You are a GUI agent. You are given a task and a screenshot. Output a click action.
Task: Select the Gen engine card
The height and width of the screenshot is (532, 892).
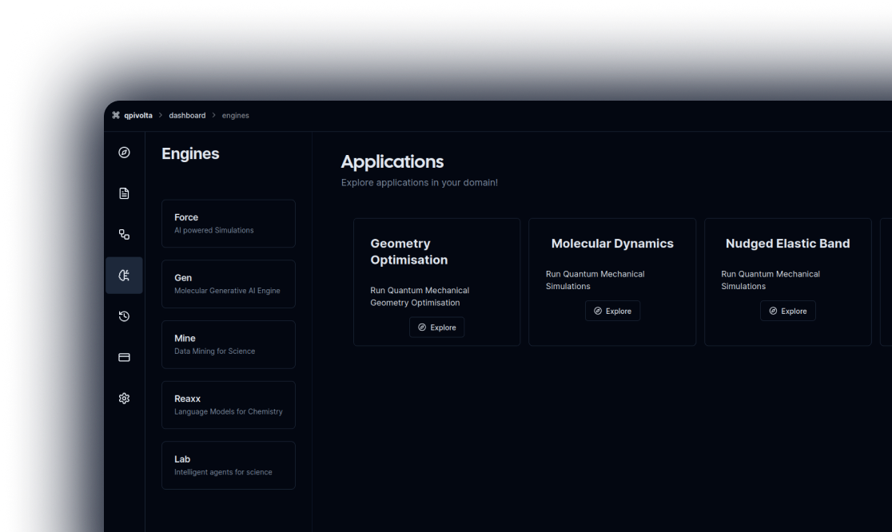(228, 284)
